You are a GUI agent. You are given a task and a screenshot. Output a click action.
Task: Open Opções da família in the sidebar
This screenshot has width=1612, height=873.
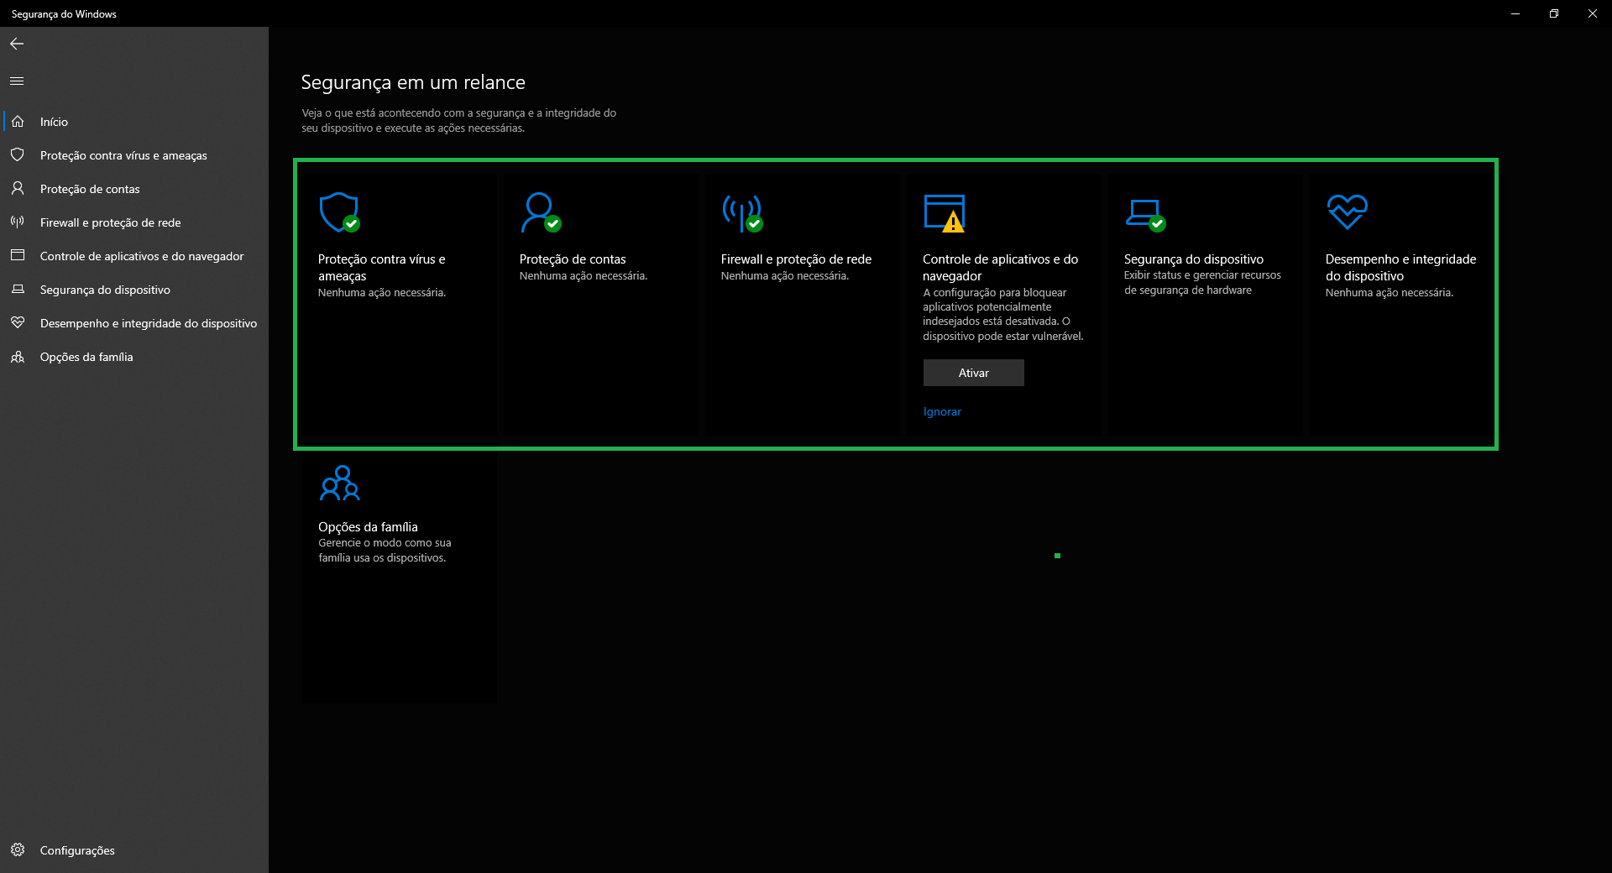(86, 357)
